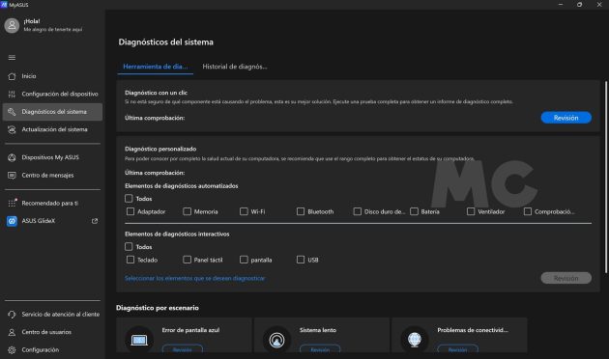
Task: Click Centro de usuarios person icon
Action: [x=12, y=332]
